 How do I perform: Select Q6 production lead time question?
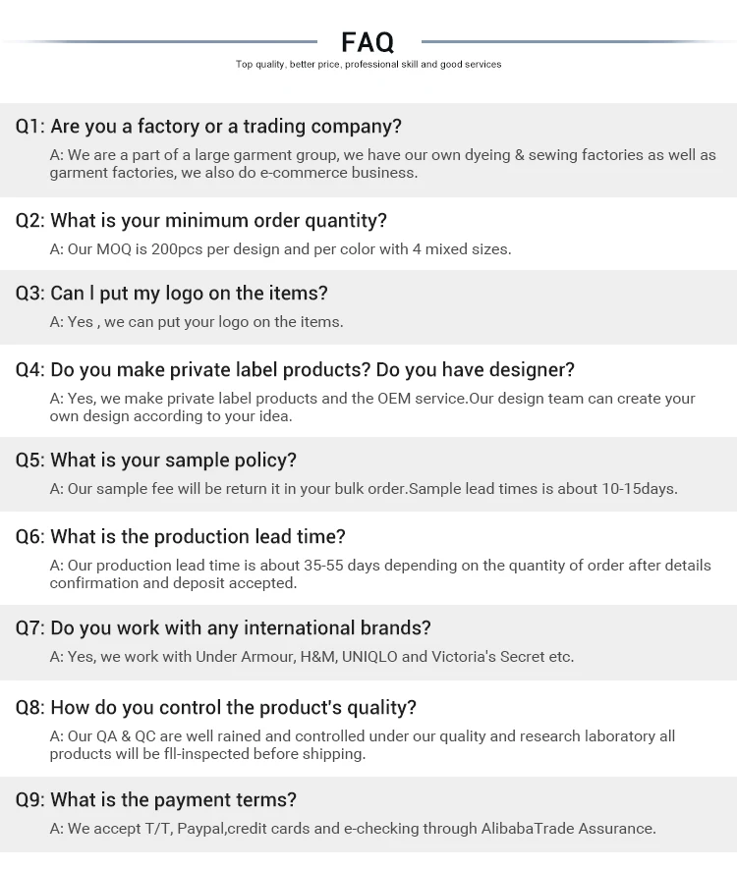pyautogui.click(x=181, y=537)
